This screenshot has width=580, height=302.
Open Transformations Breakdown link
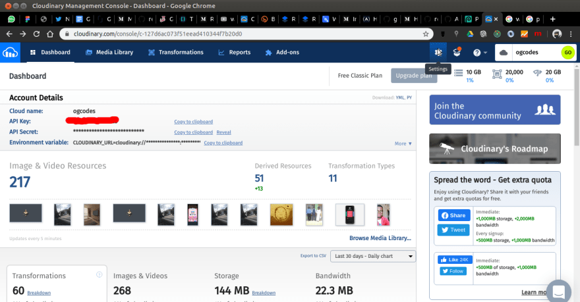(x=39, y=293)
